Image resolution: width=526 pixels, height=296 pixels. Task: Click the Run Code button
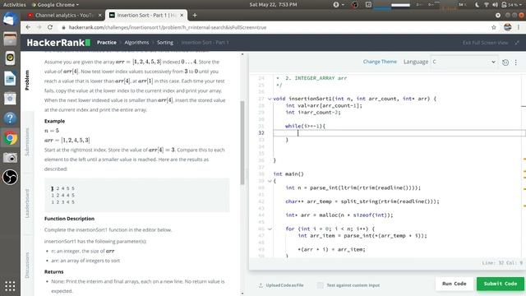[454, 284]
